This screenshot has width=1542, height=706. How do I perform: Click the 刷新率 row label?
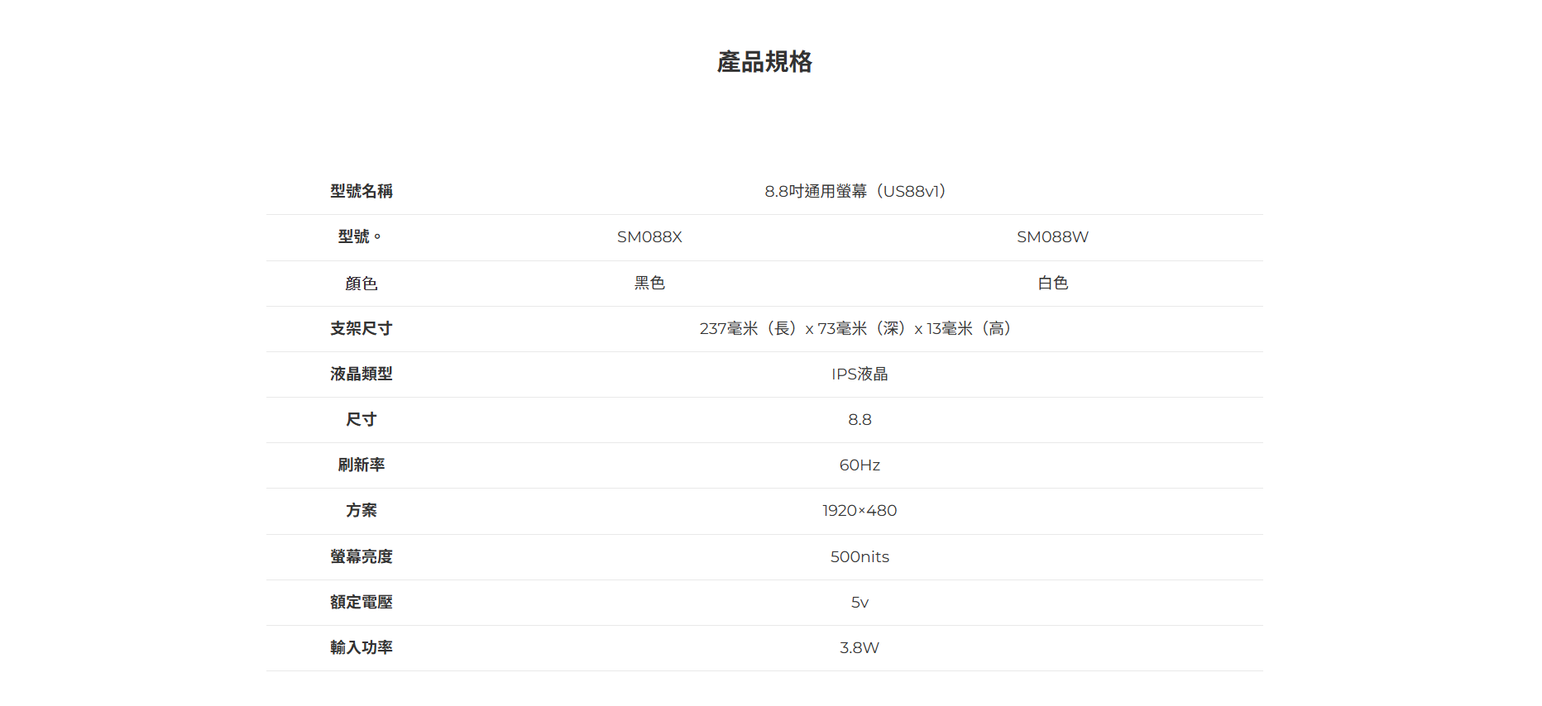(x=361, y=465)
